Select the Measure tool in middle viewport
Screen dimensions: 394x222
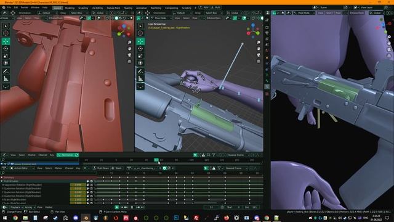(140, 79)
